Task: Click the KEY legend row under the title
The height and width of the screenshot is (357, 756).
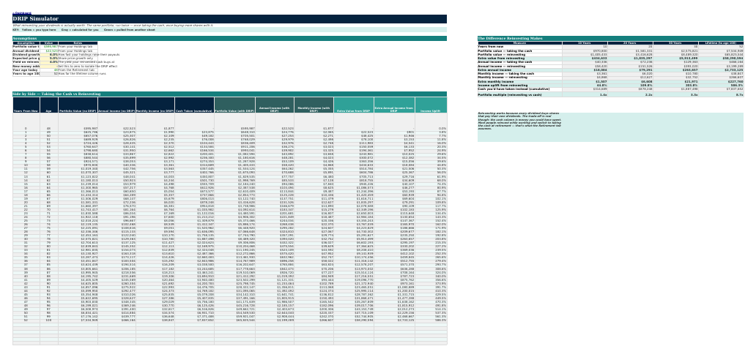Action: click(229, 30)
